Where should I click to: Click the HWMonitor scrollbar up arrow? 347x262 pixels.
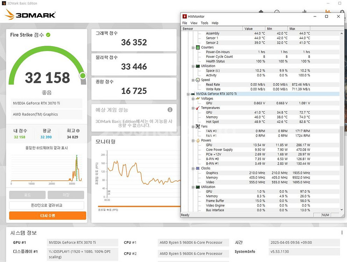[342, 34]
